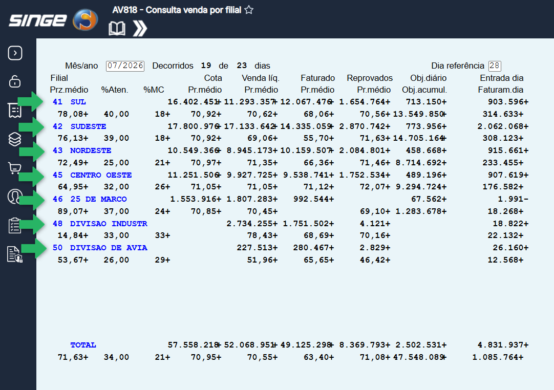554x390 pixels.
Task: Click the Reprovados column header
Action: coord(370,78)
